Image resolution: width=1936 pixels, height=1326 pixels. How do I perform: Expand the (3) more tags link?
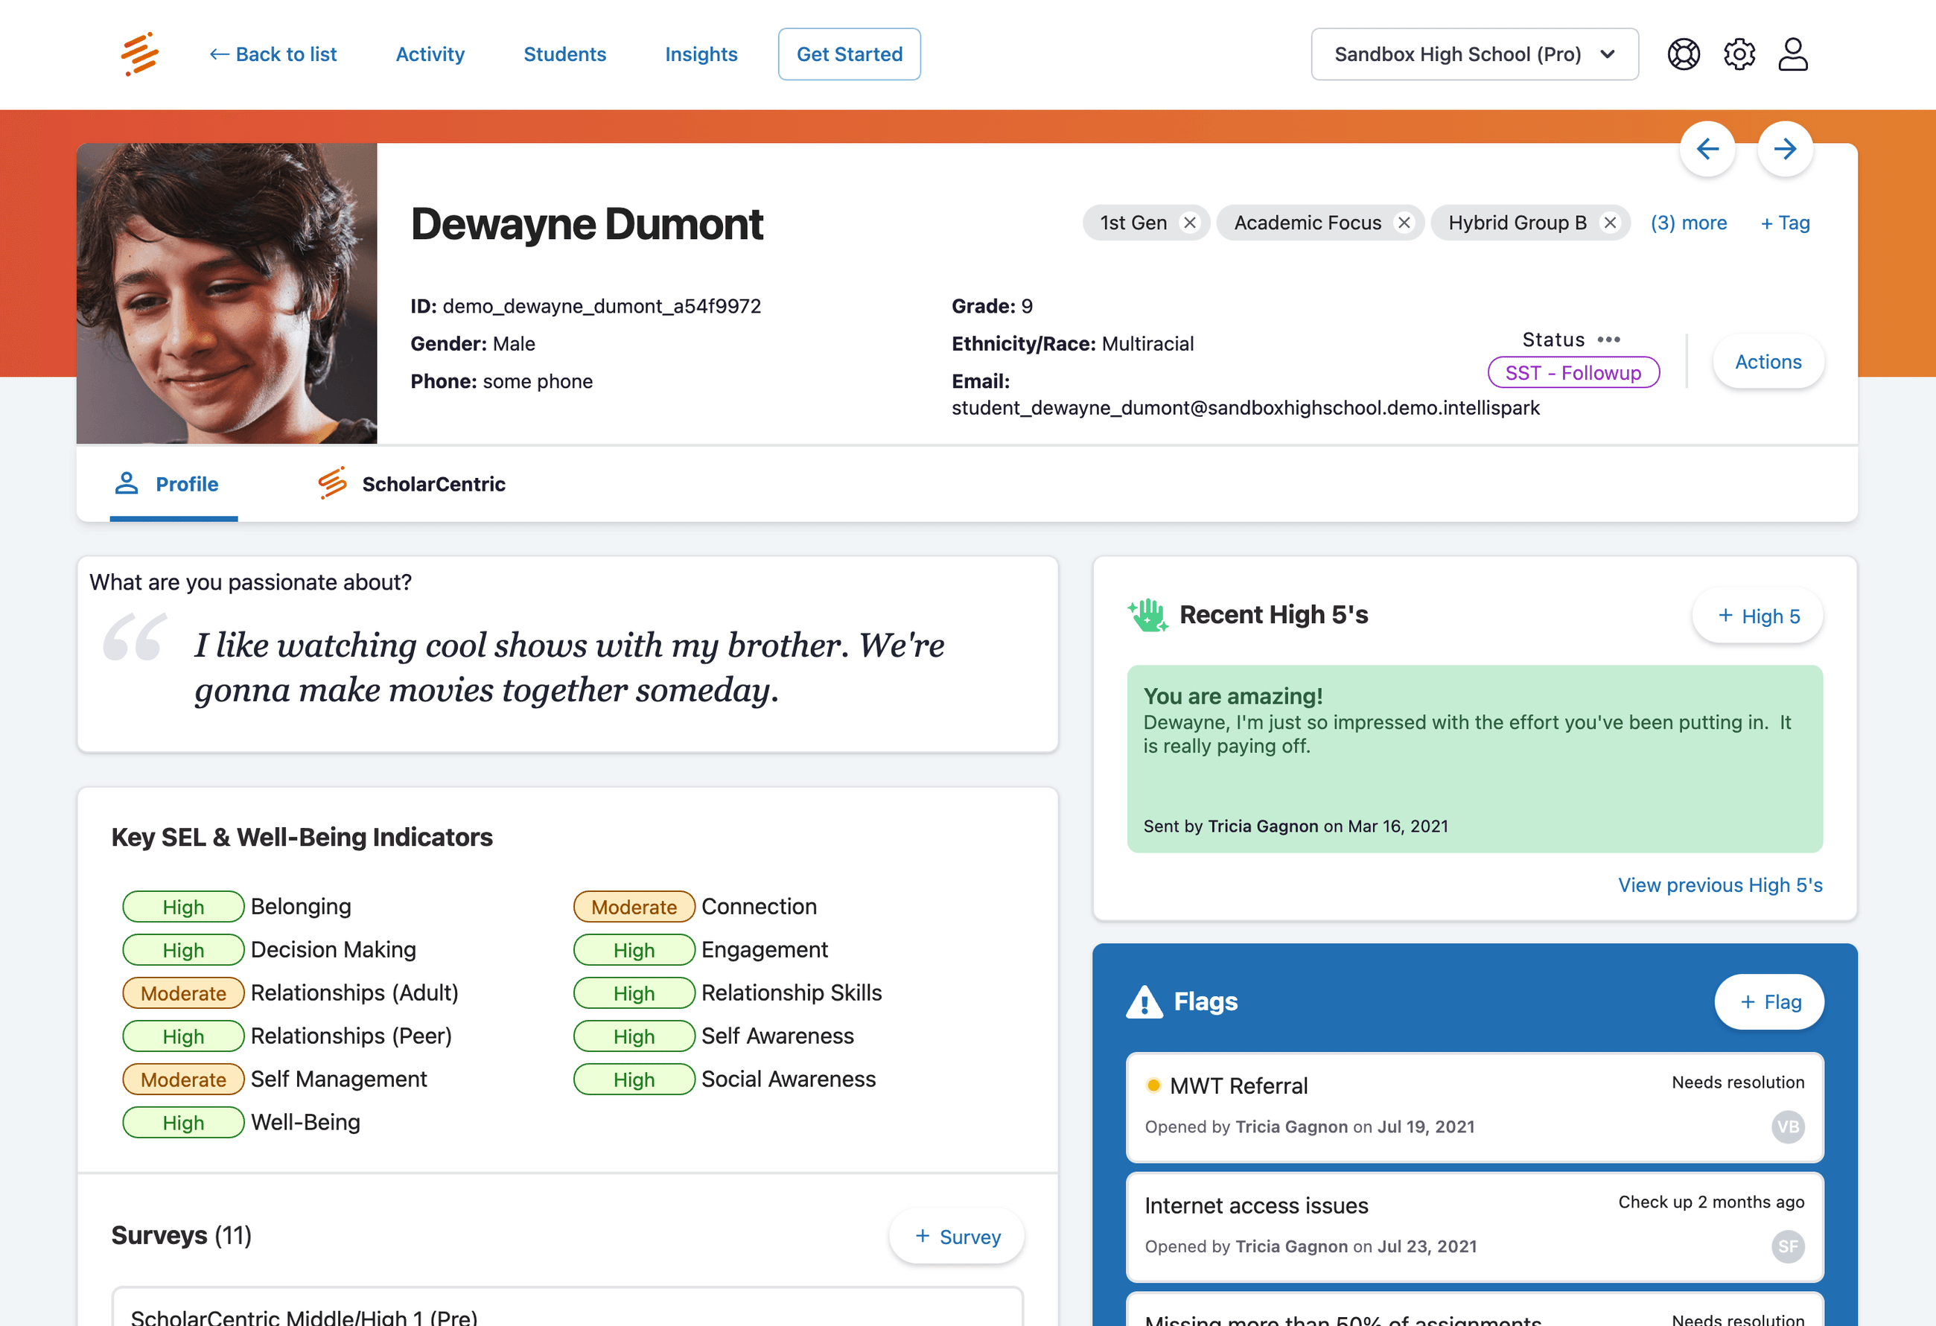pyautogui.click(x=1688, y=223)
